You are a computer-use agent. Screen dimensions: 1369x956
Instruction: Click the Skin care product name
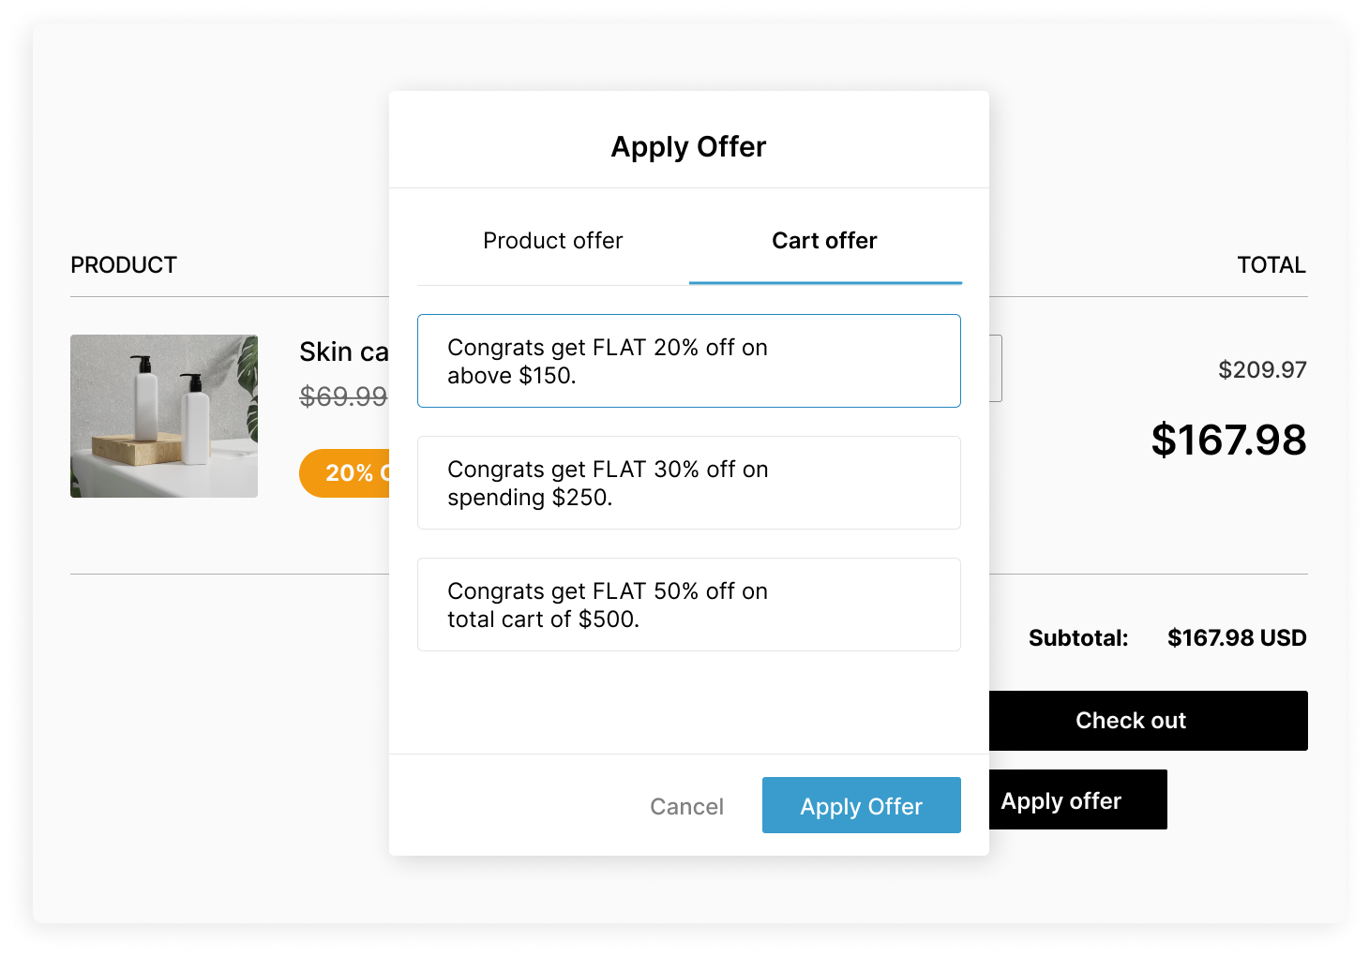tap(344, 352)
